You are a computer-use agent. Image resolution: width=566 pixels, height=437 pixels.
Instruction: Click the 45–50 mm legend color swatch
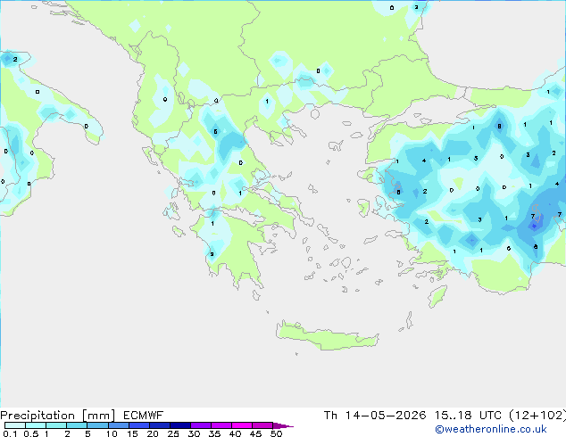pyautogui.click(x=262, y=425)
